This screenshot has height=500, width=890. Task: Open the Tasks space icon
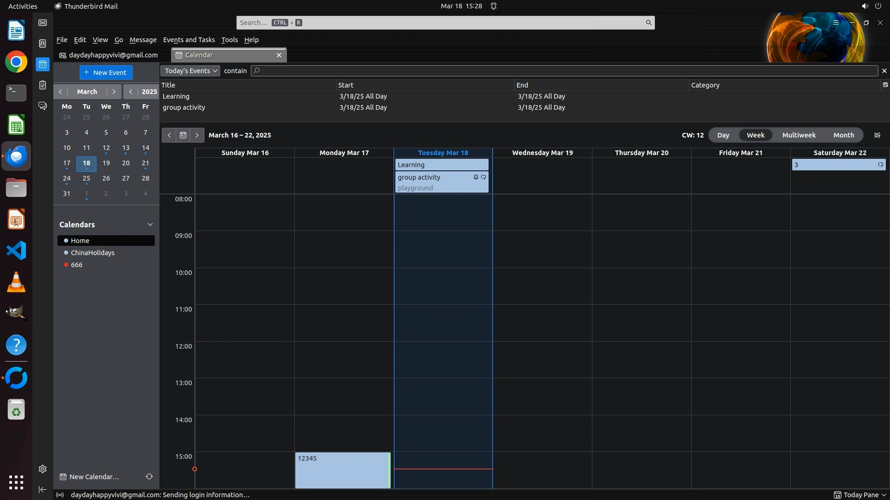[x=43, y=85]
